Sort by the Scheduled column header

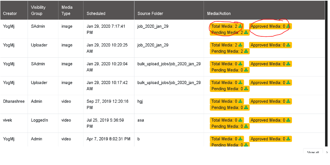click(96, 14)
